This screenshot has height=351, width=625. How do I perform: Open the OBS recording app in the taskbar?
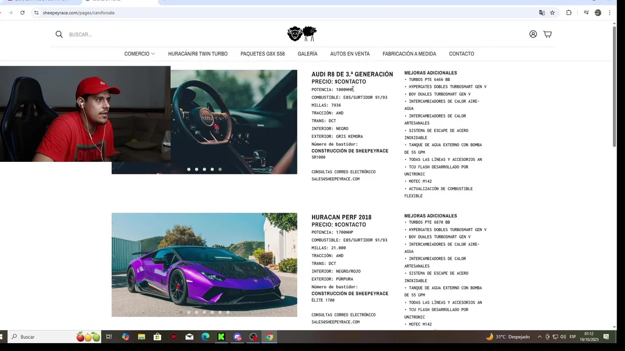(x=253, y=337)
